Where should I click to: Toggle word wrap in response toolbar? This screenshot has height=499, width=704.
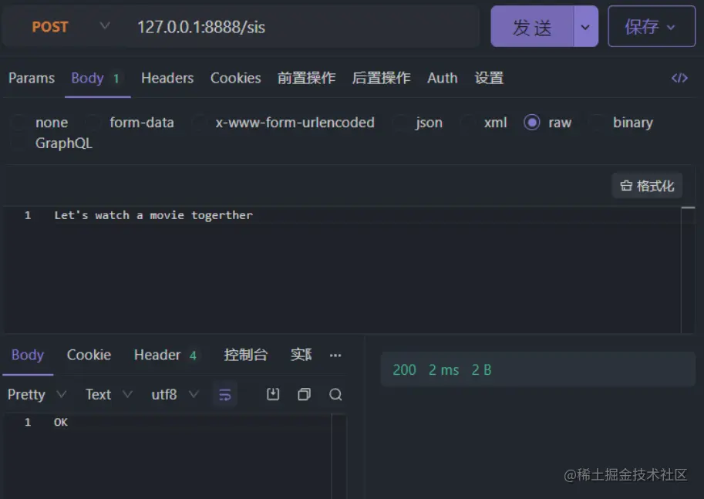coord(225,395)
